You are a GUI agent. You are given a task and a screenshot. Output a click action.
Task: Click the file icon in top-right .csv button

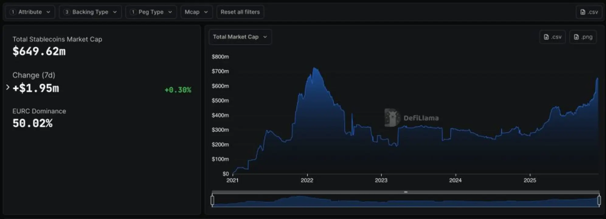pyautogui.click(x=583, y=12)
